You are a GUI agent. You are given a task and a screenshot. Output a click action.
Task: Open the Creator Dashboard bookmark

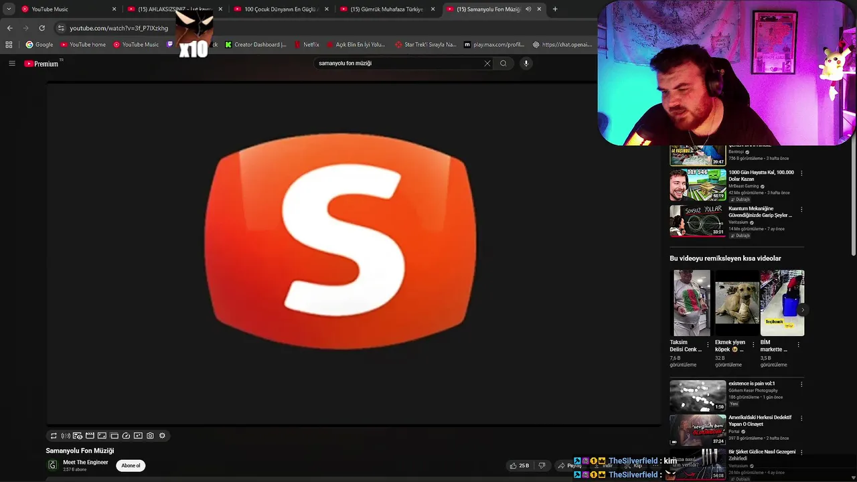coord(256,45)
